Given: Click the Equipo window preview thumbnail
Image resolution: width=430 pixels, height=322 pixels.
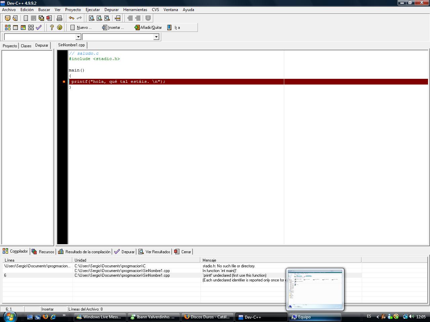Looking at the screenshot, I should tap(315, 289).
